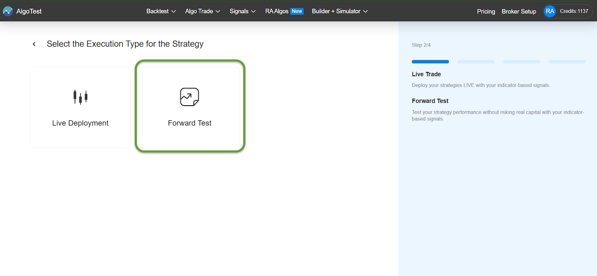Image resolution: width=597 pixels, height=276 pixels.
Task: Go back using the left chevron arrow
Action: click(34, 44)
